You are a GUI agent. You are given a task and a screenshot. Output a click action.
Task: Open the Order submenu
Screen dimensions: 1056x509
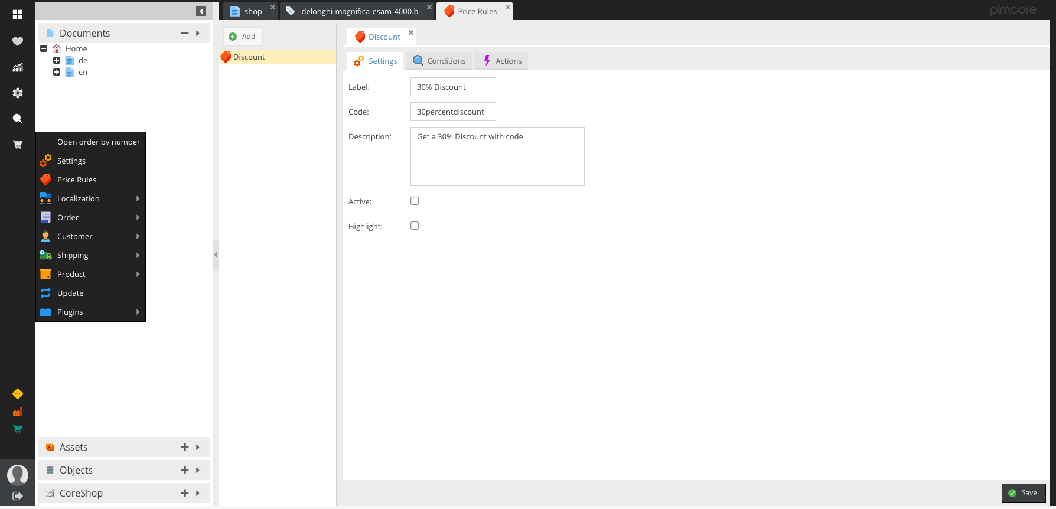point(90,217)
